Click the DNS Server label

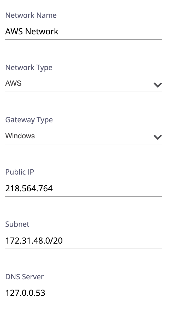(x=25, y=277)
